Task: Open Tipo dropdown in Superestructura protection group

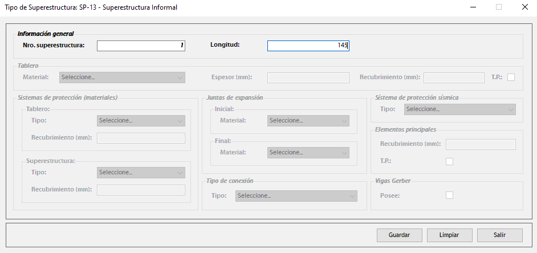Action: [141, 172]
